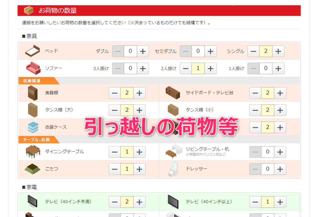Click the cardboard box icon beside お荷物の数量
The height and width of the screenshot is (217, 318).
click(x=29, y=11)
